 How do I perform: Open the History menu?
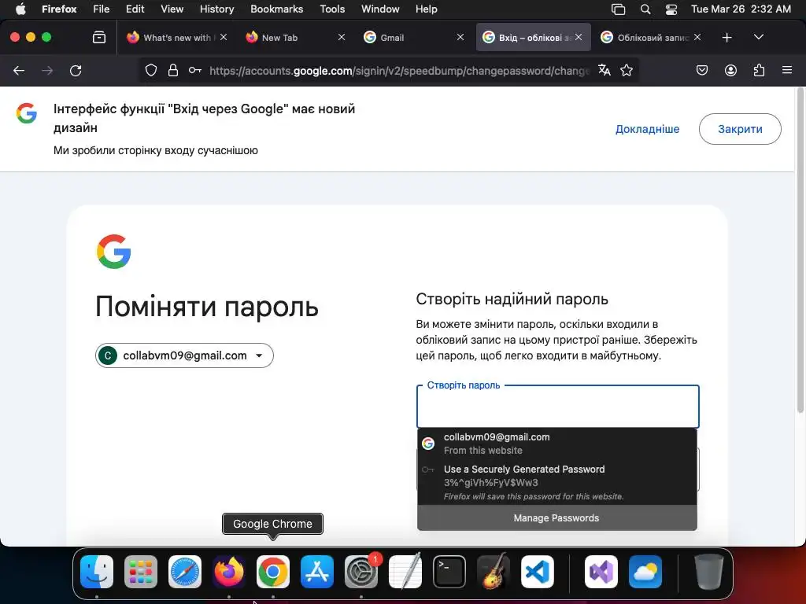(216, 9)
